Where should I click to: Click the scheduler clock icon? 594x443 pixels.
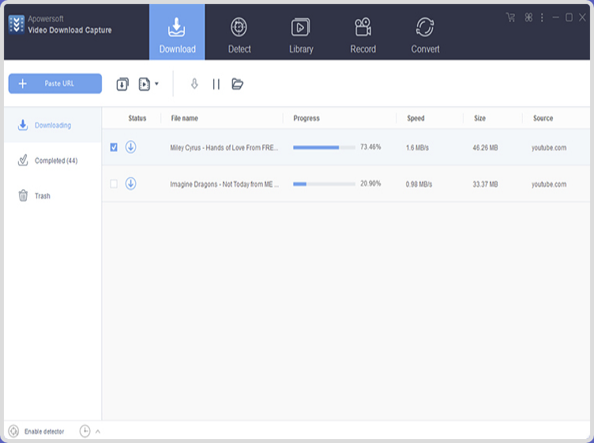85,431
